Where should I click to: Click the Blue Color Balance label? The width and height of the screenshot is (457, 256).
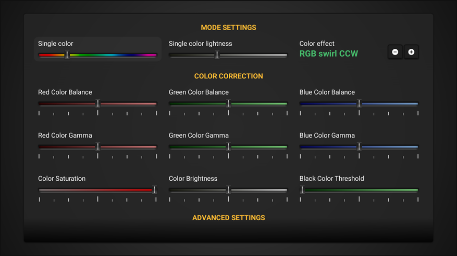327,92
